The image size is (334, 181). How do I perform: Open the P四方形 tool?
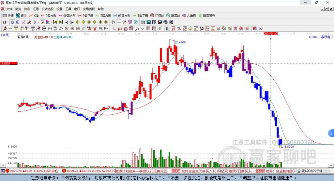coord(49,16)
